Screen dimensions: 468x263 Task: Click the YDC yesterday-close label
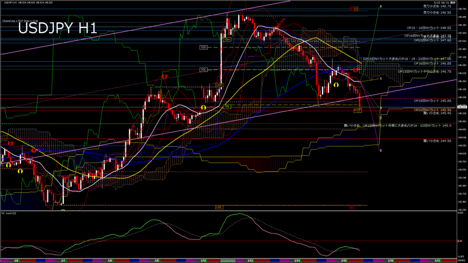click(203, 70)
